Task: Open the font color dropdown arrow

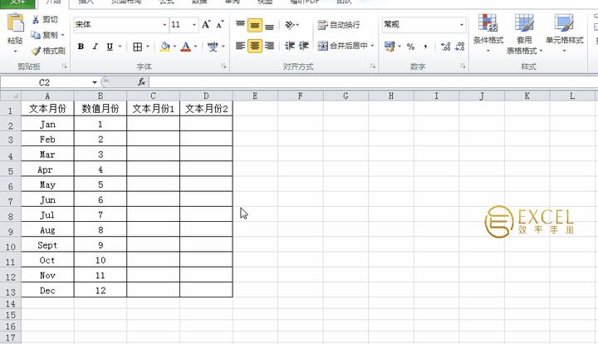Action: (195, 47)
